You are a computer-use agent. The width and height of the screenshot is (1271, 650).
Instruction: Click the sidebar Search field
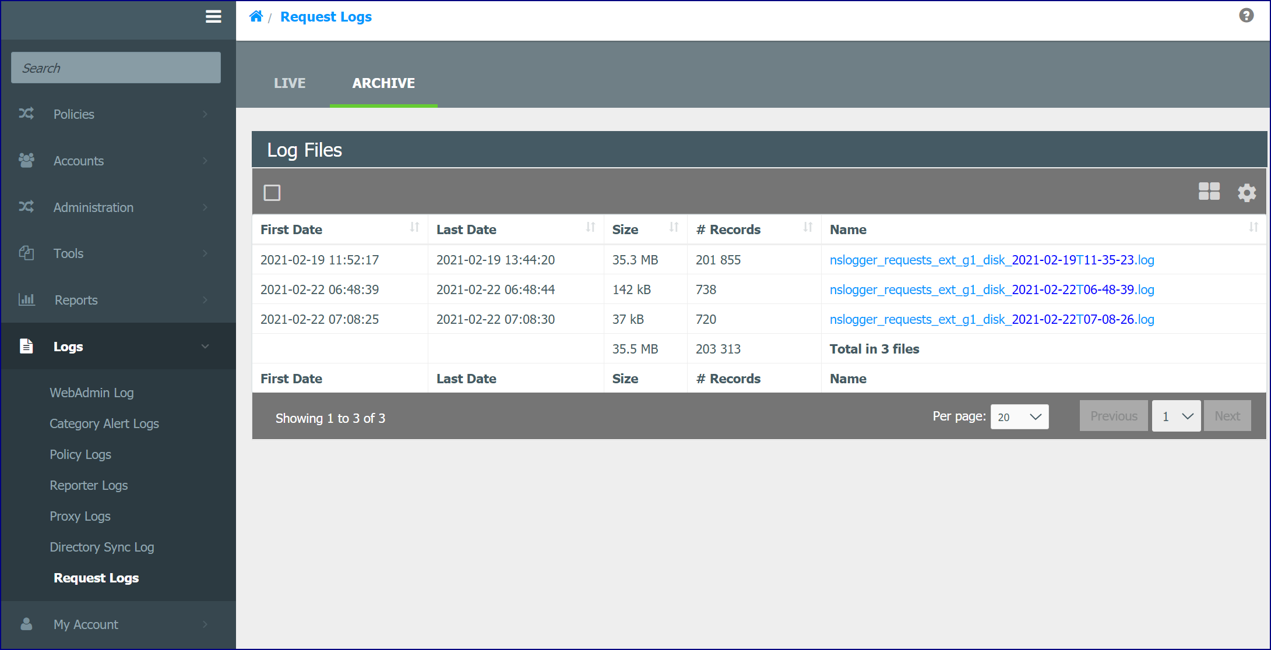pyautogui.click(x=116, y=68)
